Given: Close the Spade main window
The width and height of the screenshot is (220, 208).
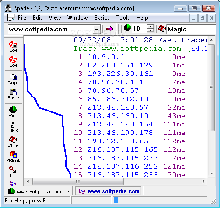Looking at the screenshot, I should coord(209,8).
